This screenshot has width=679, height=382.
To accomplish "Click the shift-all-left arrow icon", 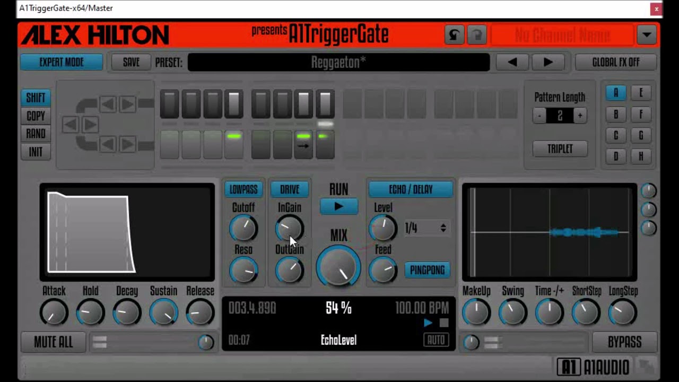I will coord(71,125).
